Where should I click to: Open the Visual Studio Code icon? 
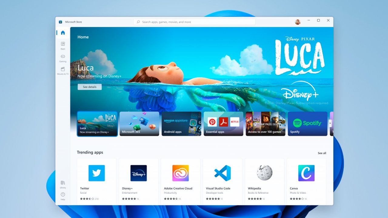(x=222, y=173)
